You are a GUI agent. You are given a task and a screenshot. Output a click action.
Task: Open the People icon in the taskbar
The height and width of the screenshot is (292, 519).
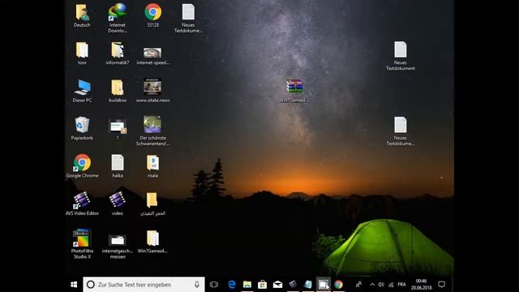click(x=358, y=285)
